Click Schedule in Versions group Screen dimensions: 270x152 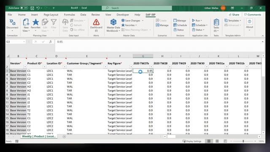click(180, 25)
